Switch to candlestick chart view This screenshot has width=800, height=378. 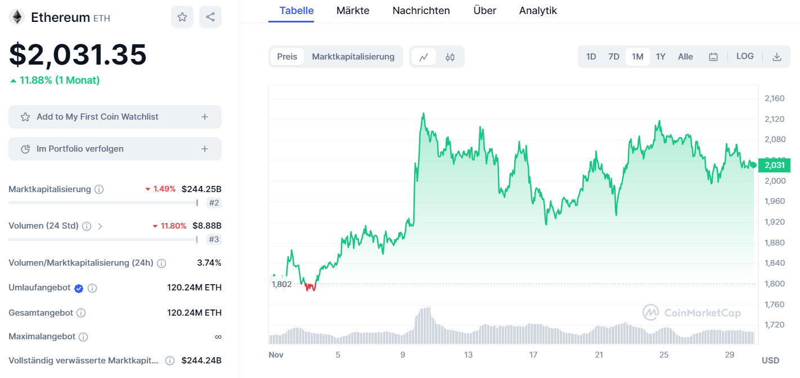[x=450, y=57]
